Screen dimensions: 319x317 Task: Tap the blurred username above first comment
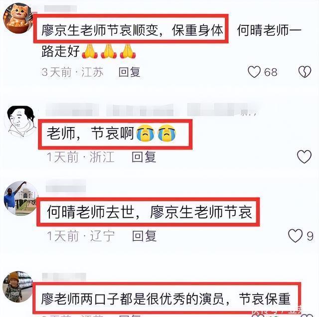(x=60, y=8)
